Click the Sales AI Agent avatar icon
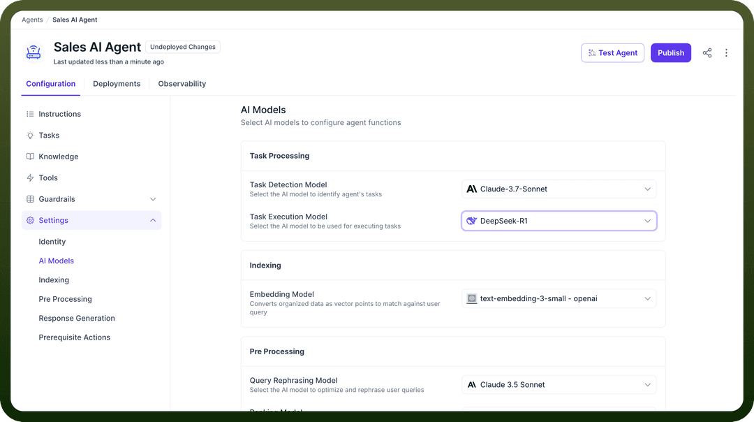754x422 pixels. click(x=34, y=52)
